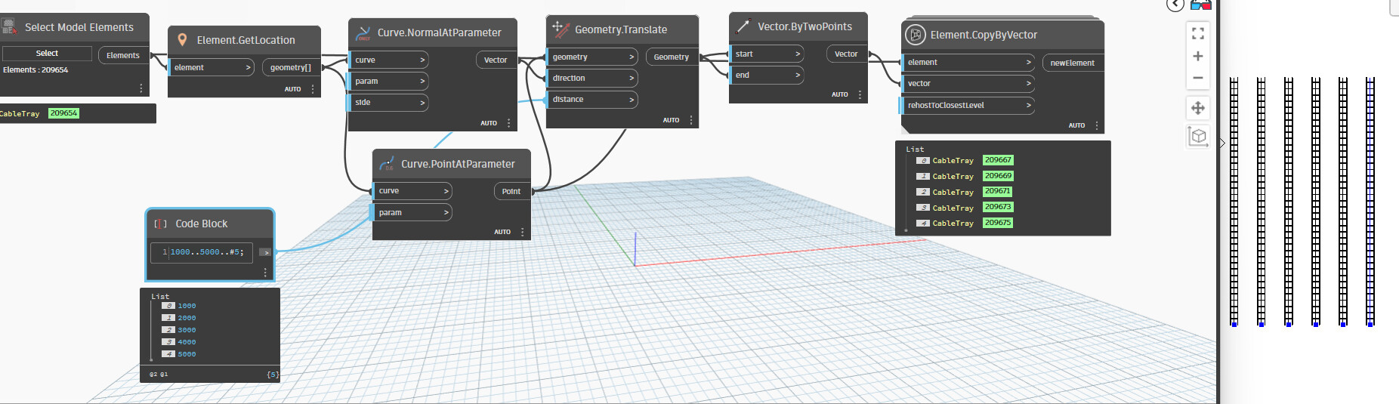Click the zoom to fit icon

[x=1198, y=33]
